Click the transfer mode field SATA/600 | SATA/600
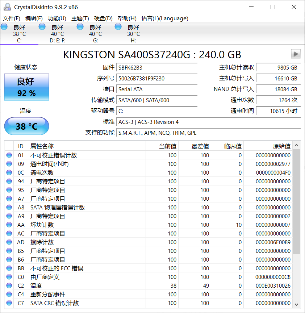Image resolution: width=305 pixels, height=313 pixels. (x=157, y=100)
